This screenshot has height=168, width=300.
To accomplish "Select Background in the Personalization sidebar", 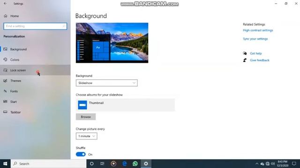I will point(35,49).
